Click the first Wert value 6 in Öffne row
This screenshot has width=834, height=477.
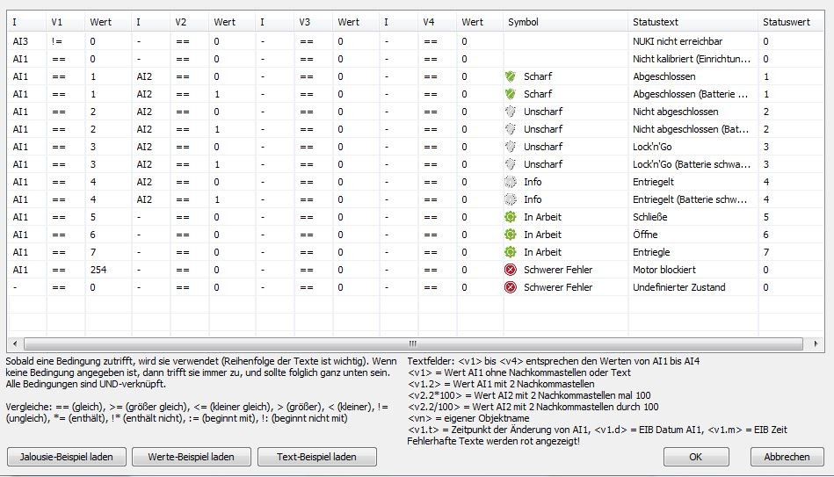(x=92, y=235)
